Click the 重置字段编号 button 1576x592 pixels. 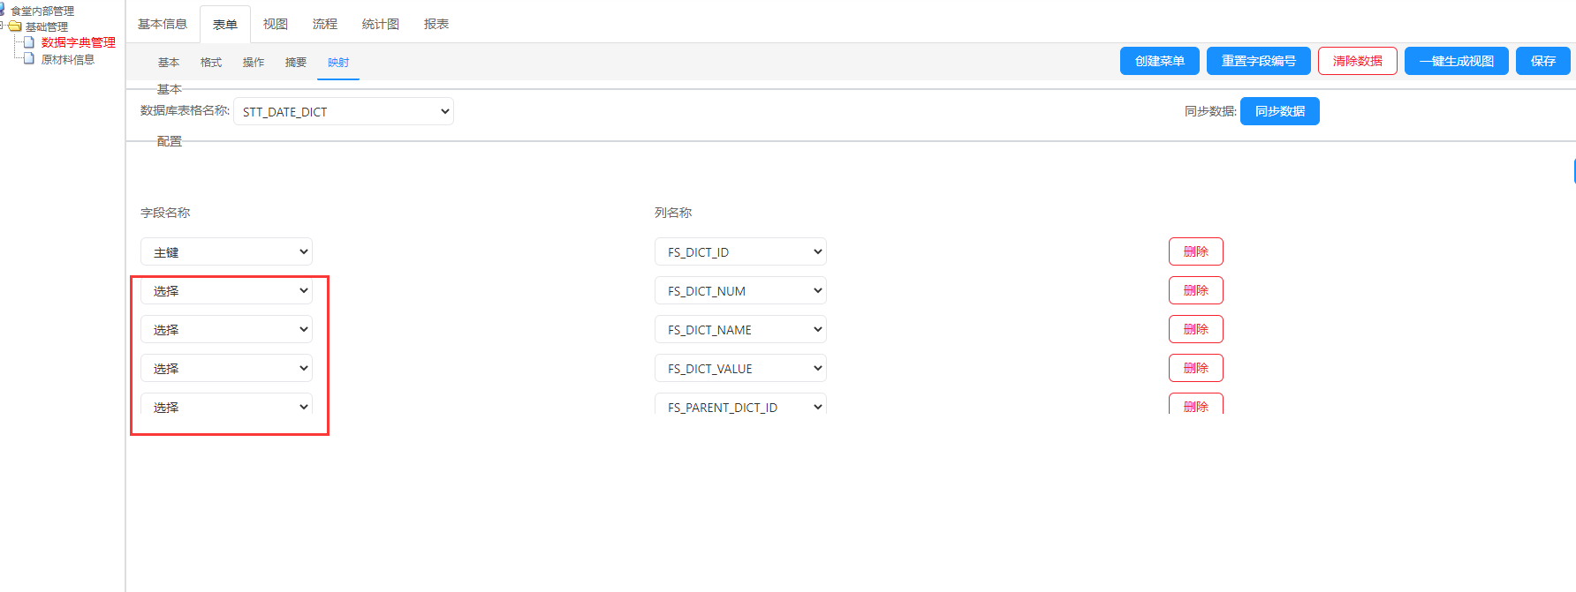tap(1259, 61)
